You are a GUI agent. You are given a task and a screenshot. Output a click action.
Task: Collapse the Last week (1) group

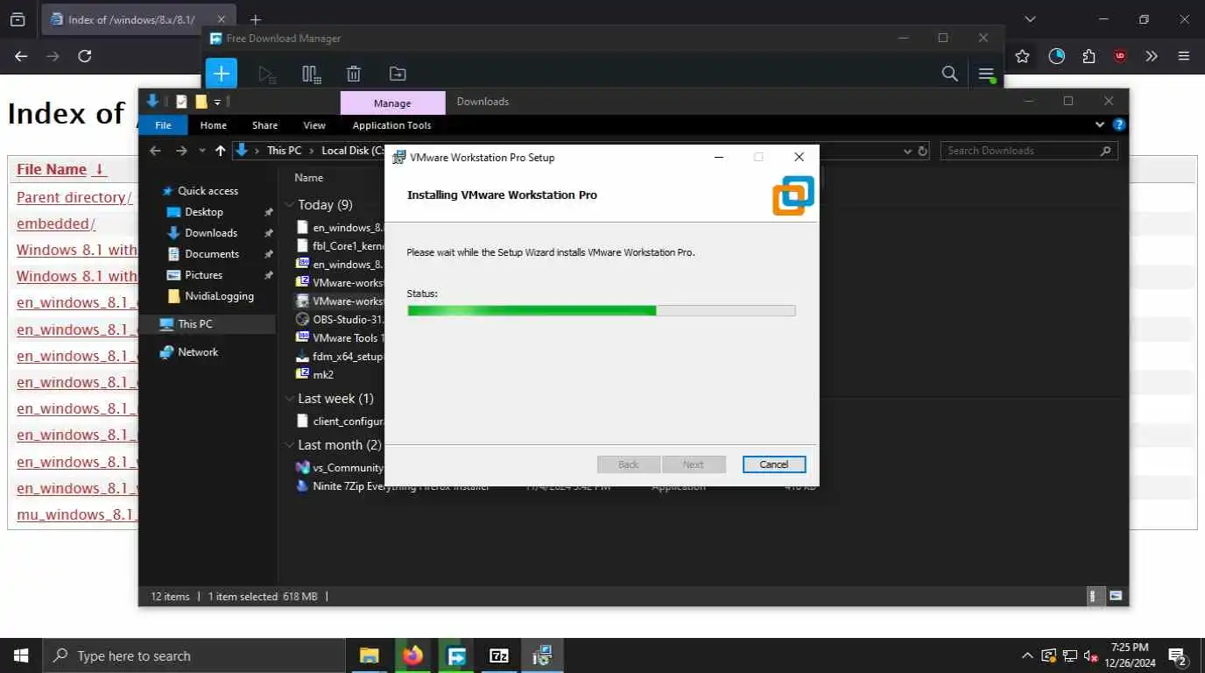click(x=290, y=399)
